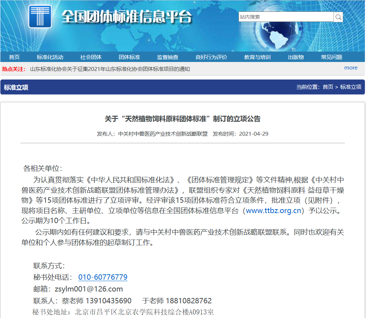Click the blue platform logo icon
366x318 pixels.
(40, 16)
